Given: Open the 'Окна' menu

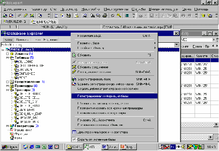Looking at the screenshot, I should tap(187, 10).
